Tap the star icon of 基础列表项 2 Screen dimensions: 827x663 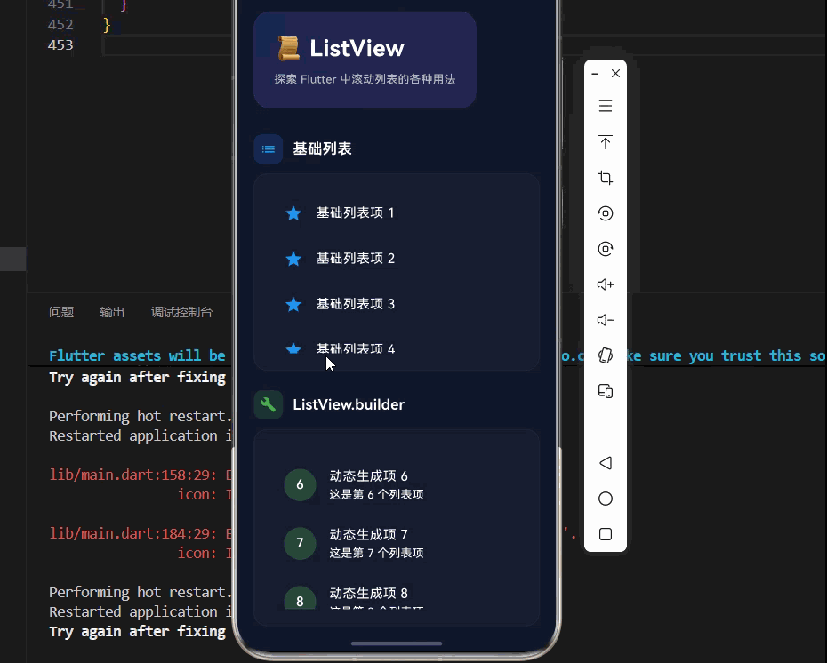point(293,259)
